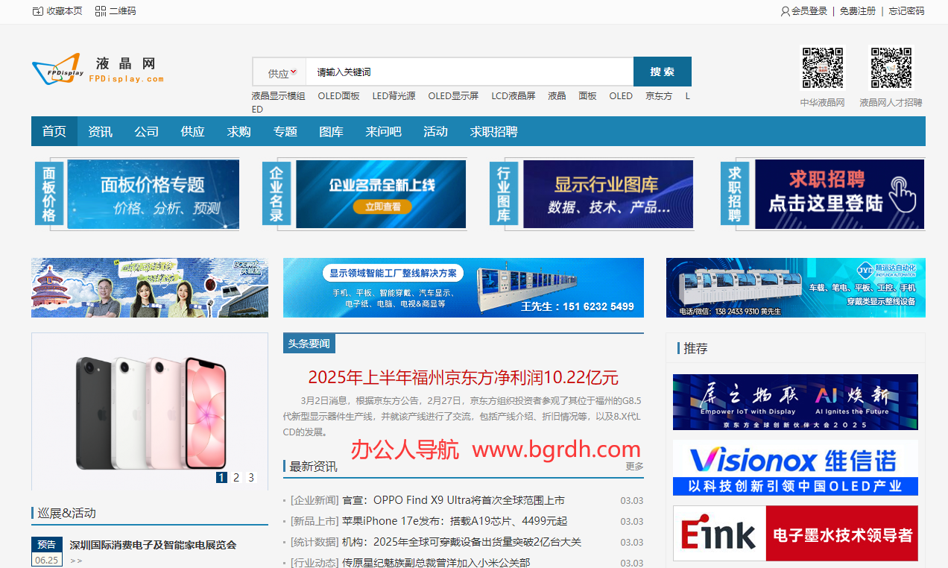Select hot keyword 液晶显示模组

279,96
